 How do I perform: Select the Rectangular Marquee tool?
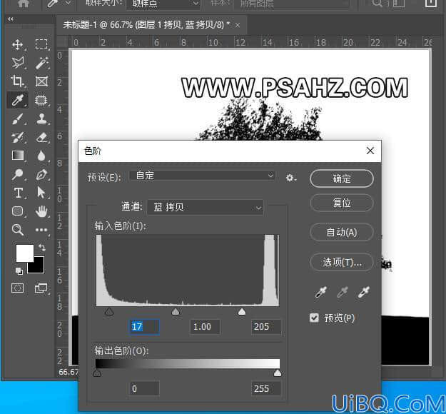coord(41,44)
